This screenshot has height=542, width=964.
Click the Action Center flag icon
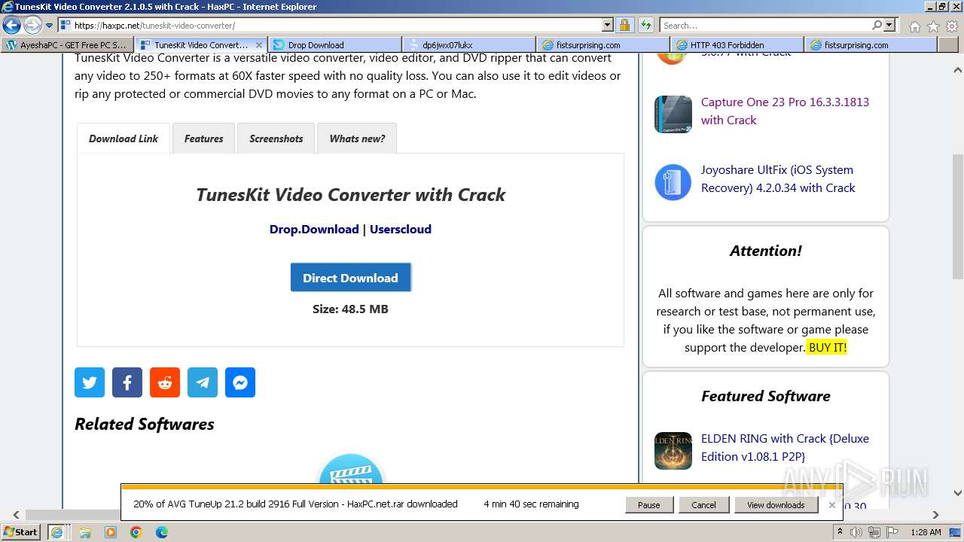click(893, 532)
